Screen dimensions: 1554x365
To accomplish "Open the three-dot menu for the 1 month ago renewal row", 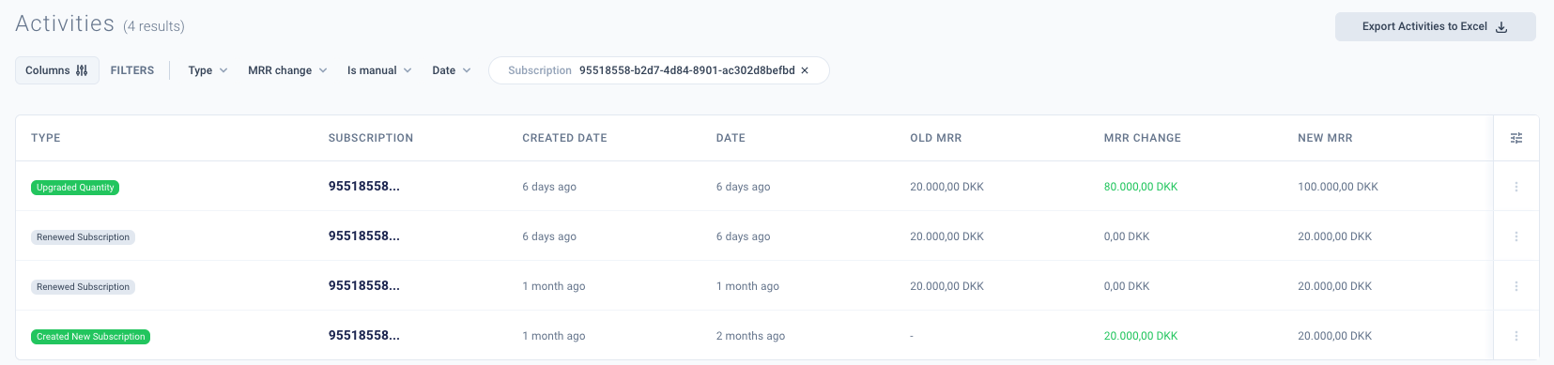I will pos(1516,286).
